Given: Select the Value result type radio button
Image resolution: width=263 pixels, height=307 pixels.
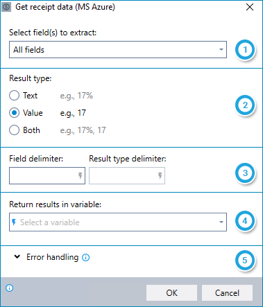Looking at the screenshot, I should [15, 113].
